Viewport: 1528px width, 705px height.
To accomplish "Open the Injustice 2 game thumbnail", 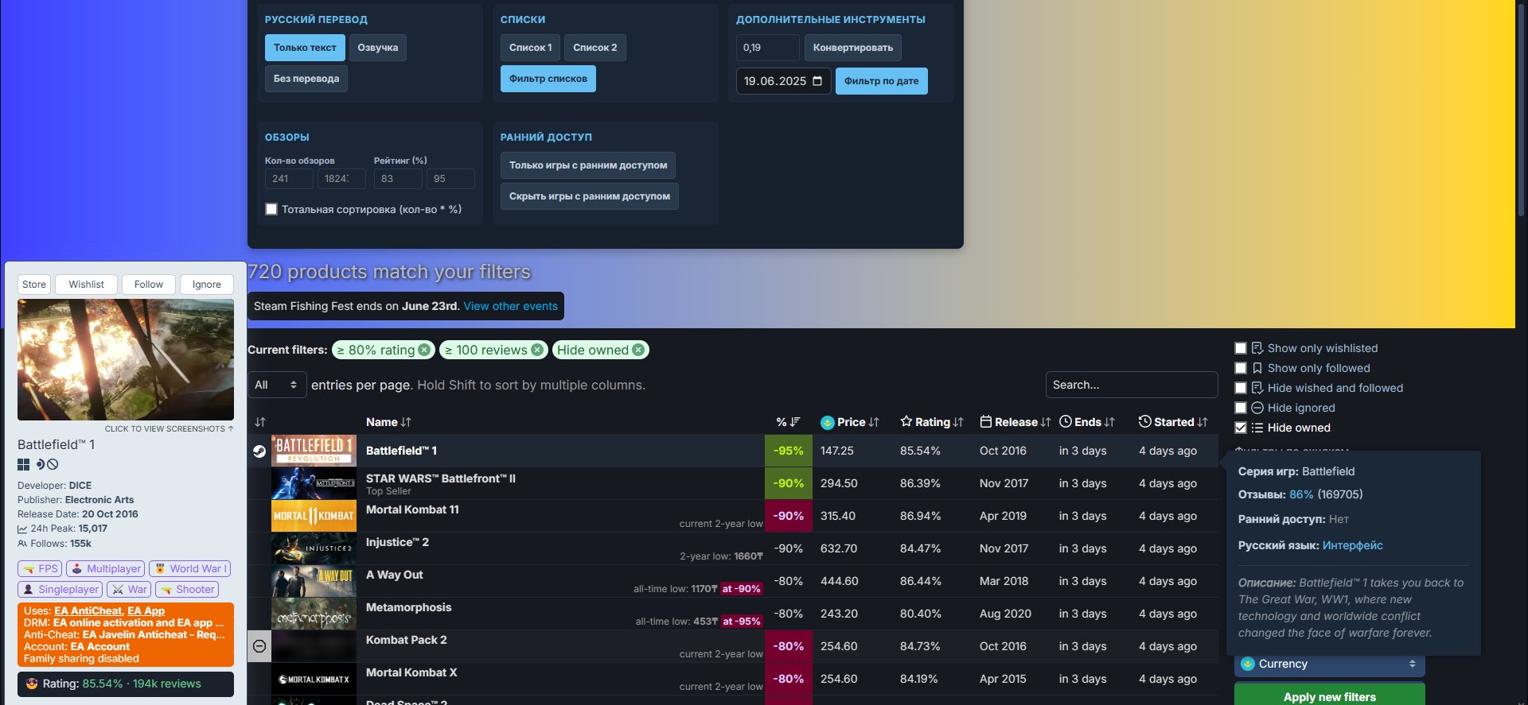I will [x=314, y=548].
